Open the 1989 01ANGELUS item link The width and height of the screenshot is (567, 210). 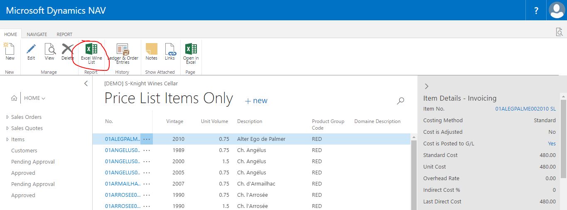(x=123, y=150)
